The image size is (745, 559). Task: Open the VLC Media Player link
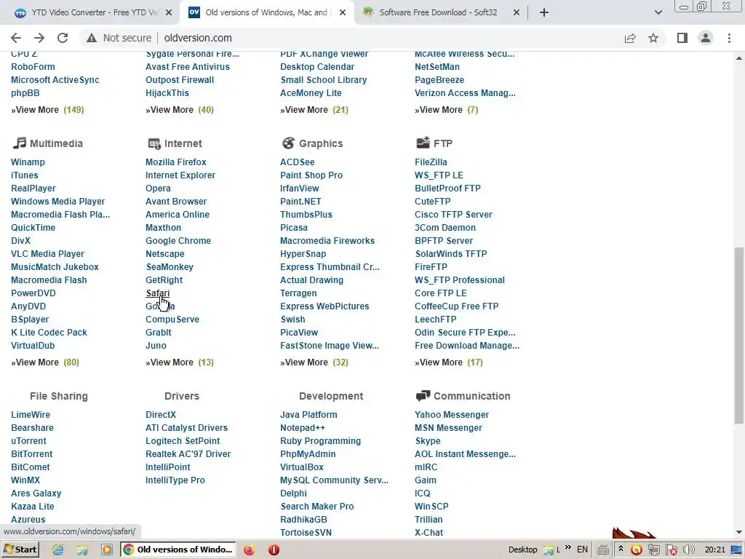pos(47,254)
